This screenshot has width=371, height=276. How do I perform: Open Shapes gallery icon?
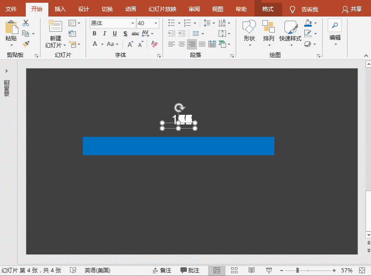(x=249, y=27)
